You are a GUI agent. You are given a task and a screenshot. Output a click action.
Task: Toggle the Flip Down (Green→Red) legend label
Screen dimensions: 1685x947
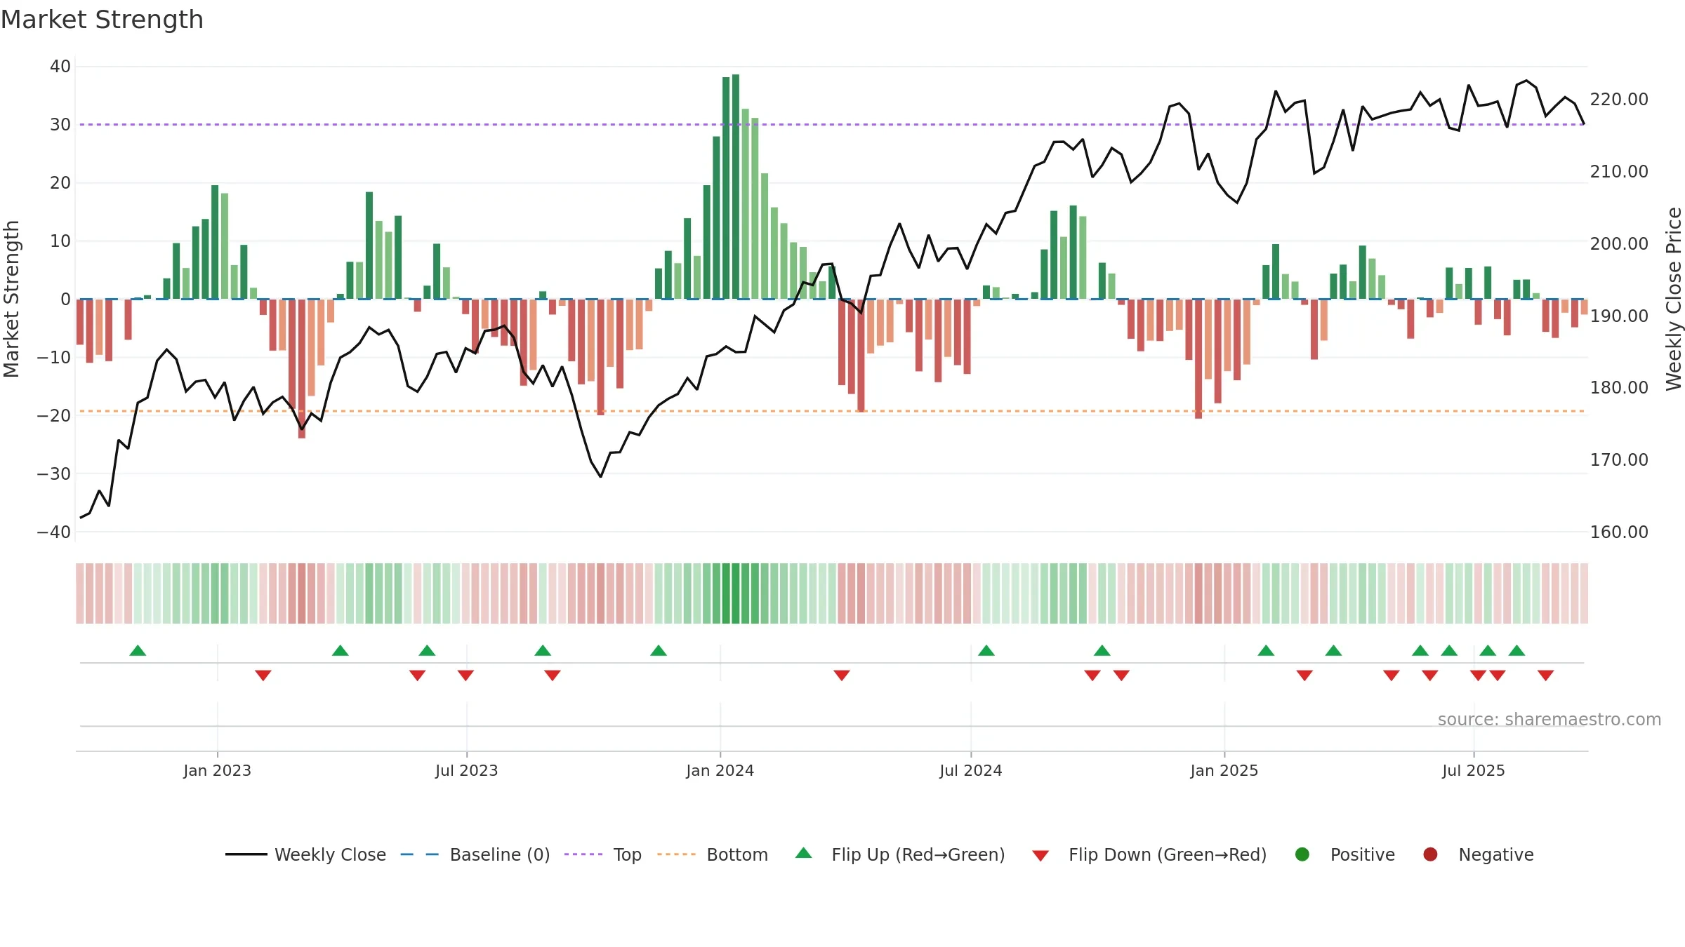1168,854
